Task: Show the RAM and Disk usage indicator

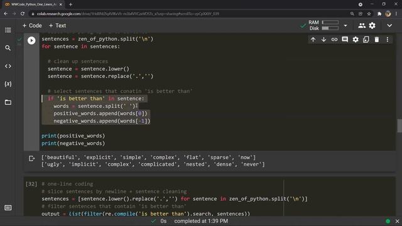Action: click(x=323, y=25)
